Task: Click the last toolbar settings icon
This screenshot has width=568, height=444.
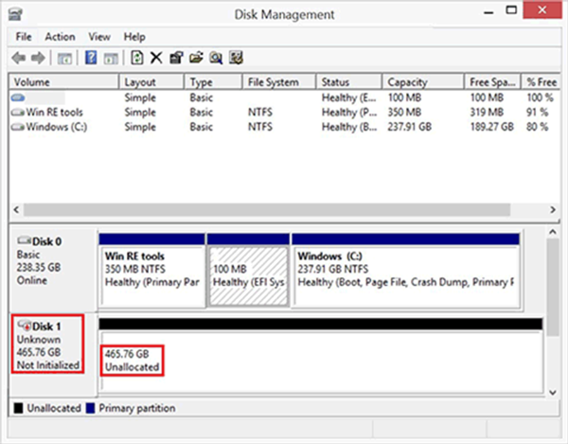Action: 236,58
